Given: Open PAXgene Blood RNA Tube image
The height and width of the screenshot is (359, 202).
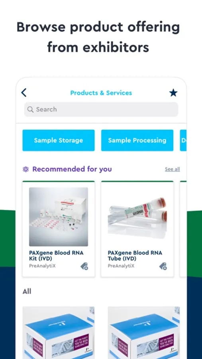Looking at the screenshot, I should click(x=137, y=217).
